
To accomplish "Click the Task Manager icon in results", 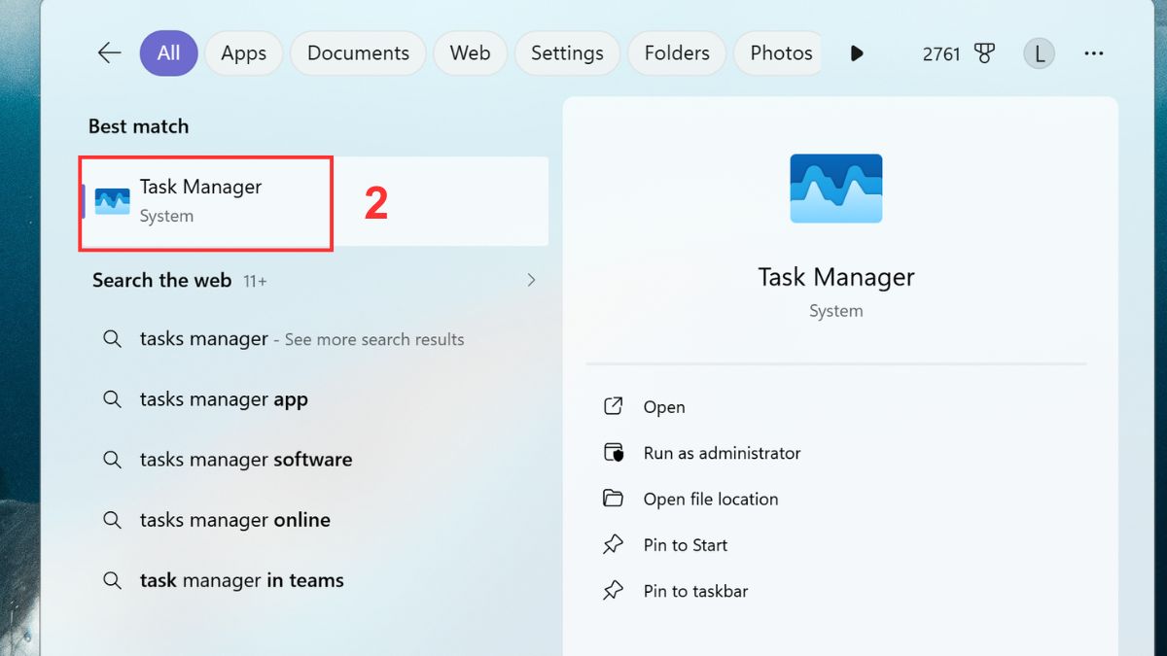I will (112, 201).
